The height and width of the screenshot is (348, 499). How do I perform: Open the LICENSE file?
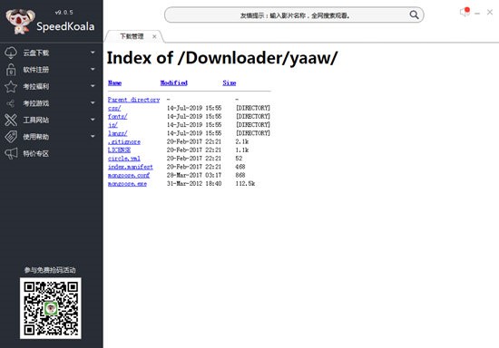coord(120,150)
